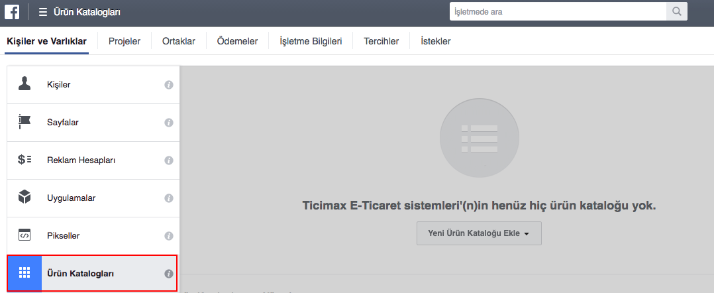The image size is (714, 293).
Task: Click the Pikseller code icon
Action: point(25,235)
